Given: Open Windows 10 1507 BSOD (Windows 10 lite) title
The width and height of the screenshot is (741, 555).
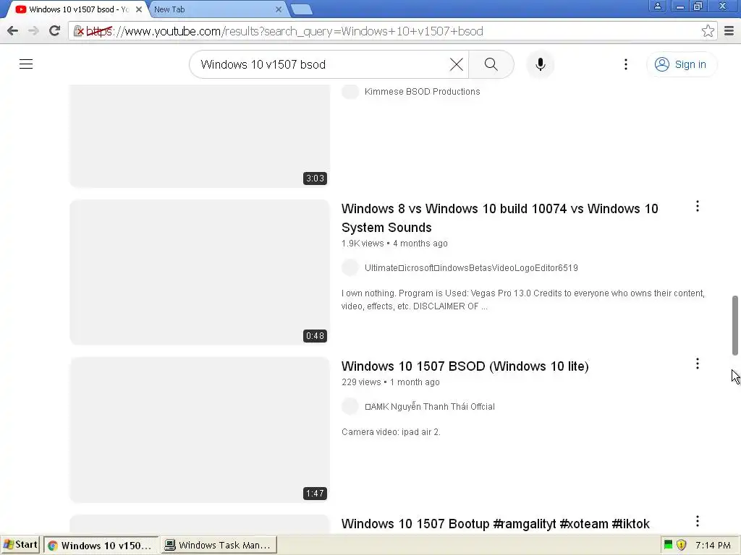Looking at the screenshot, I should pos(465,366).
